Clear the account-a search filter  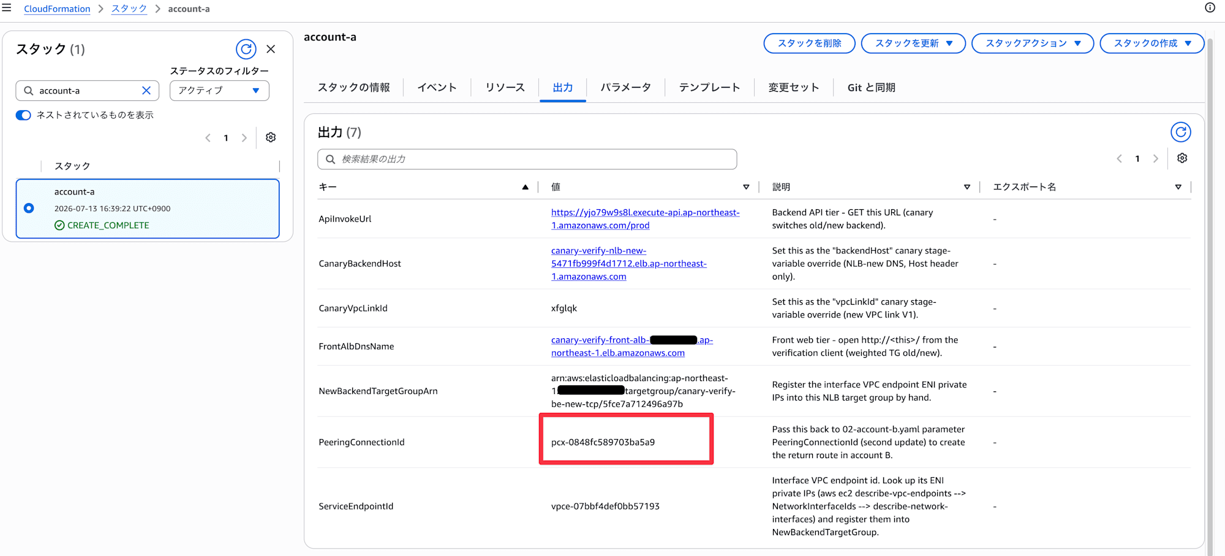click(x=146, y=91)
